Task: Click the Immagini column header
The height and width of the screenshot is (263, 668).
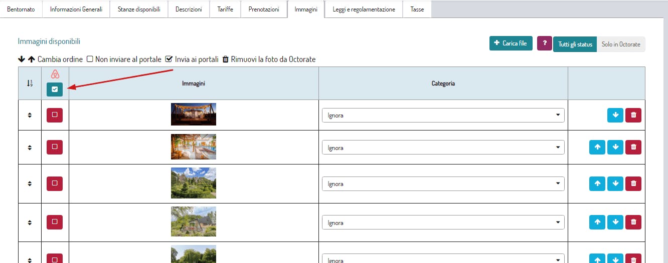Action: click(194, 83)
